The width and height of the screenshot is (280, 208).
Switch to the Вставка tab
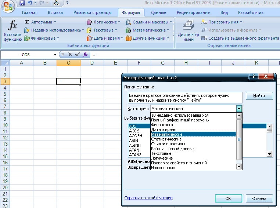click(x=55, y=12)
